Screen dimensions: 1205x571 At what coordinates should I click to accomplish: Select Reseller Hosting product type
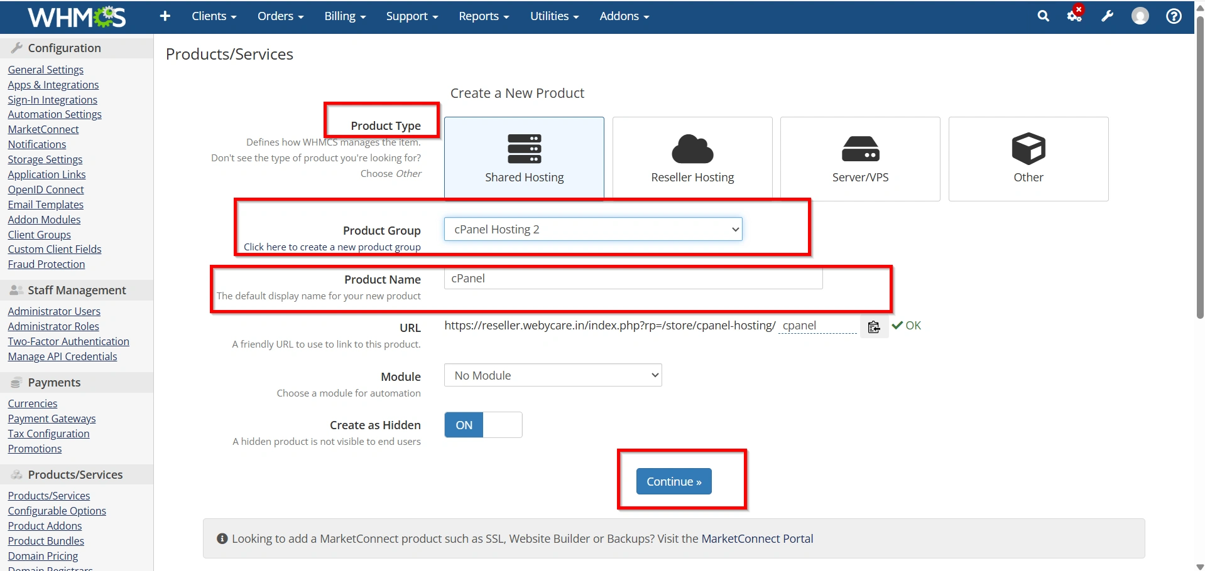click(x=692, y=159)
